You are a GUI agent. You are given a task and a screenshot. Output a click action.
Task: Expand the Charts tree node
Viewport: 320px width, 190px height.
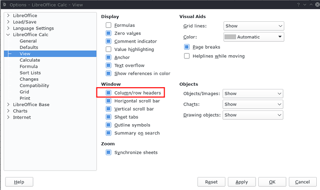8,111
